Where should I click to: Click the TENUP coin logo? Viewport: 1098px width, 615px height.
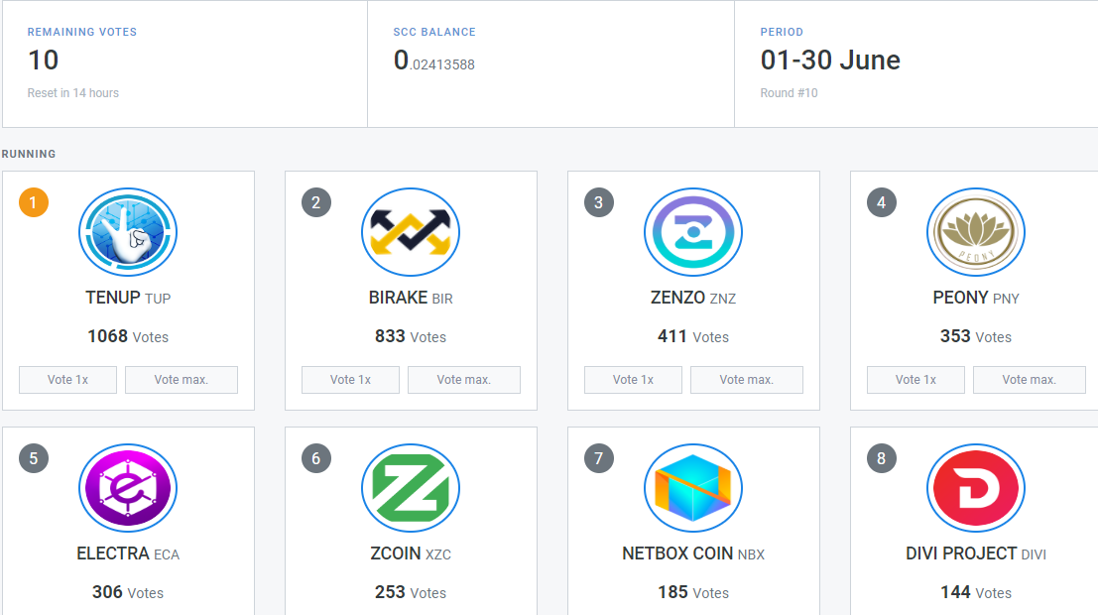pyautogui.click(x=128, y=232)
